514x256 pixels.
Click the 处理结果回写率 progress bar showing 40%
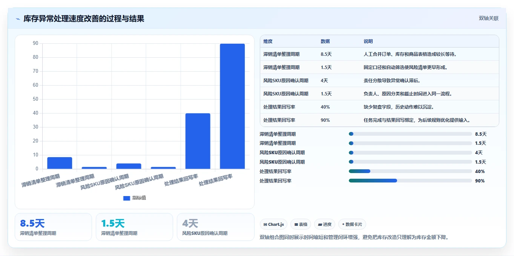[x=410, y=171]
